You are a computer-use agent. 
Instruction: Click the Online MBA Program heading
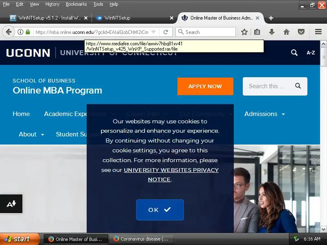(57, 90)
